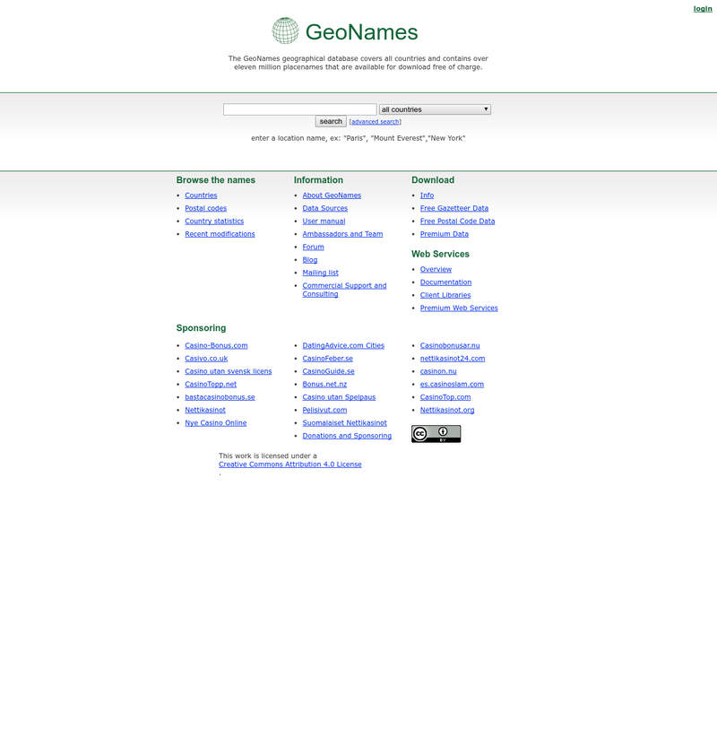Visit the Nettikasinot.org link
717x755 pixels.
(x=447, y=411)
